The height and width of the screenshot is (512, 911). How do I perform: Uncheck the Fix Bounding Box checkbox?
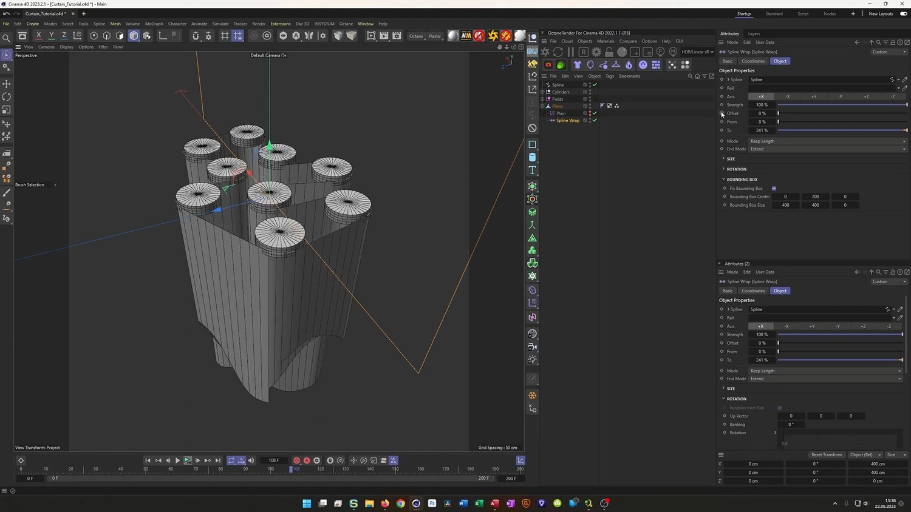(774, 189)
